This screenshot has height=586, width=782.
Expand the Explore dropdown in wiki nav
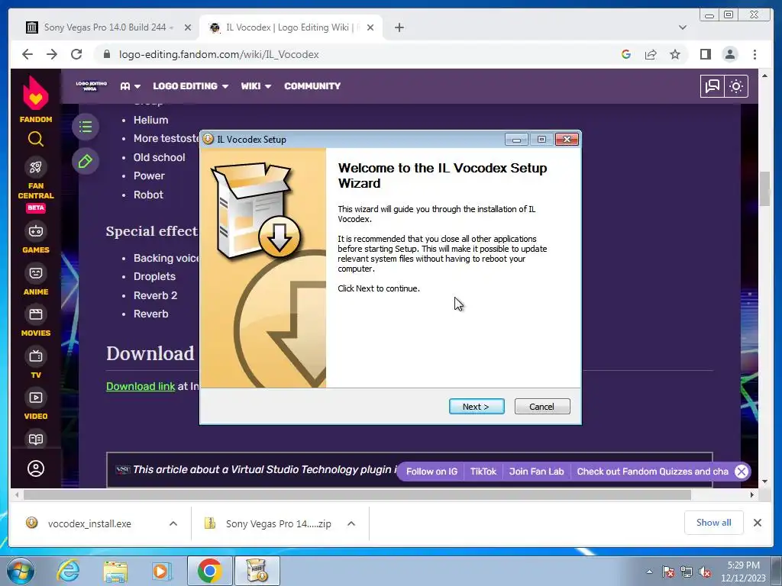[x=130, y=86]
